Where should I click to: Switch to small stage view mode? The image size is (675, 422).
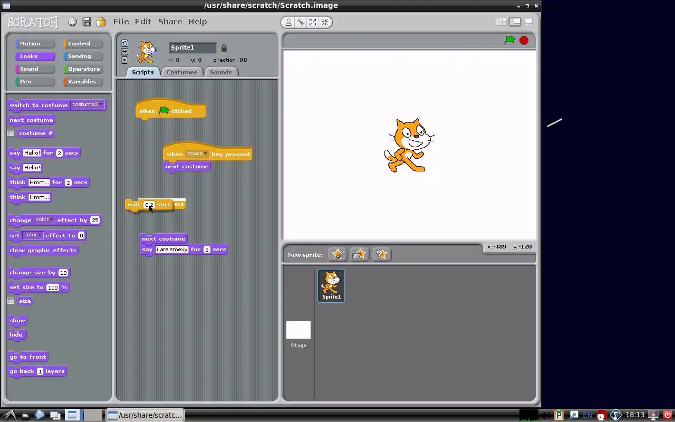(x=502, y=22)
